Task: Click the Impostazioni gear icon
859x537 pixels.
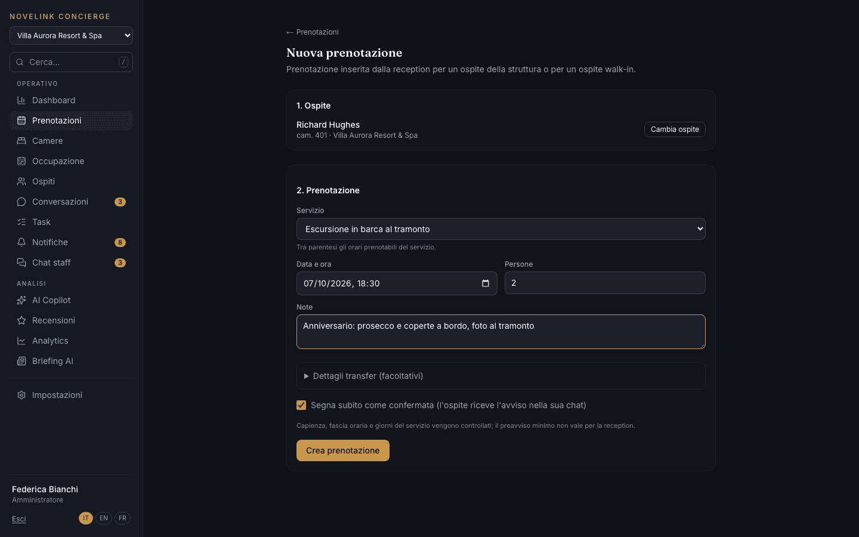Action: (21, 395)
